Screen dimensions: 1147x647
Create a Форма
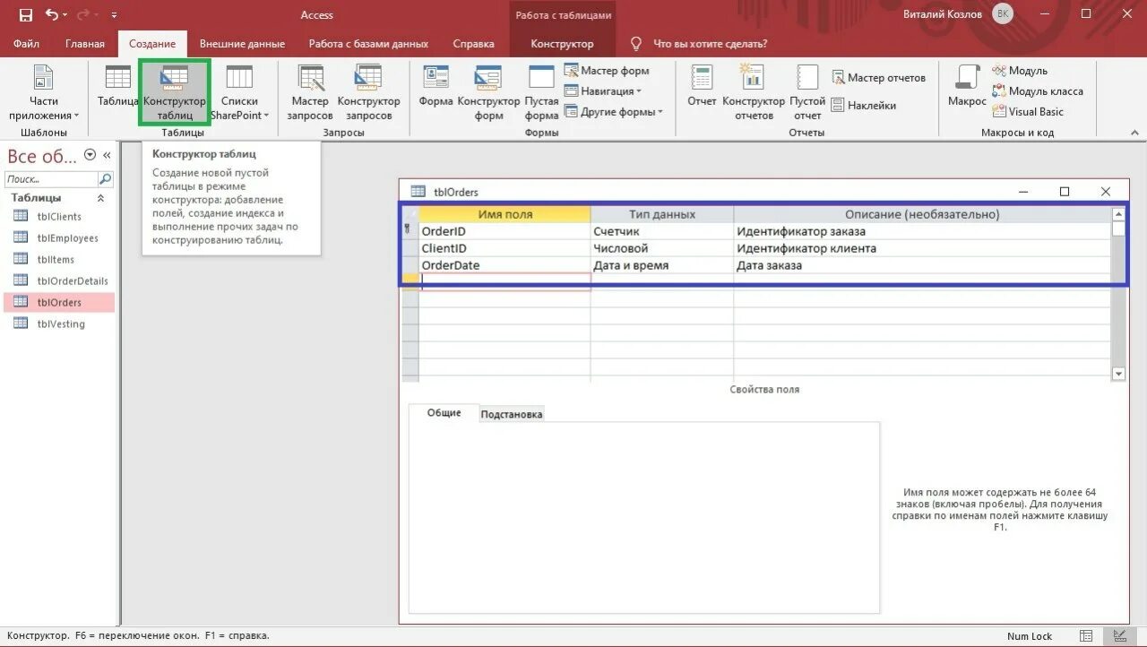[x=436, y=87]
